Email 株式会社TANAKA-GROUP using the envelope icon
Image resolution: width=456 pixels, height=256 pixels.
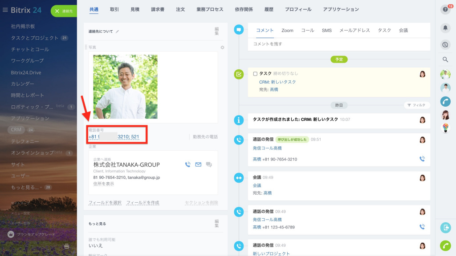click(x=198, y=164)
